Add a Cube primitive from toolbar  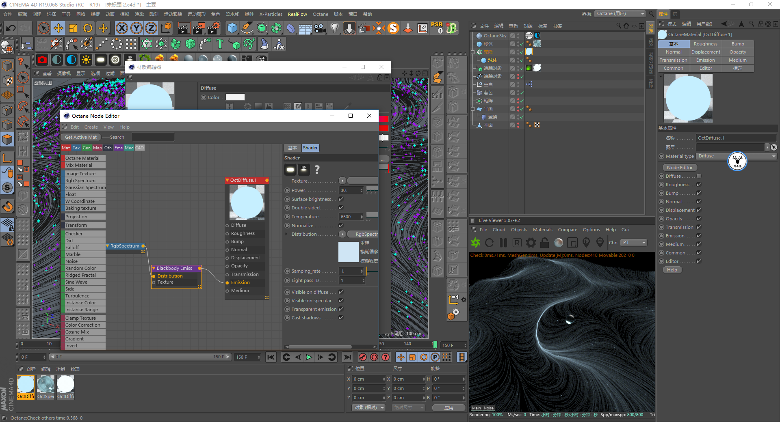coord(232,28)
